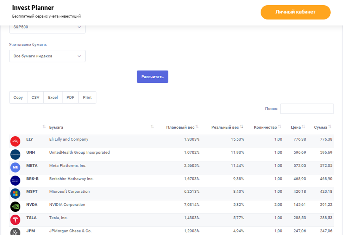The height and width of the screenshot is (235, 343).
Task: Sort by the Реальный вес column arrows
Action: pos(242,127)
